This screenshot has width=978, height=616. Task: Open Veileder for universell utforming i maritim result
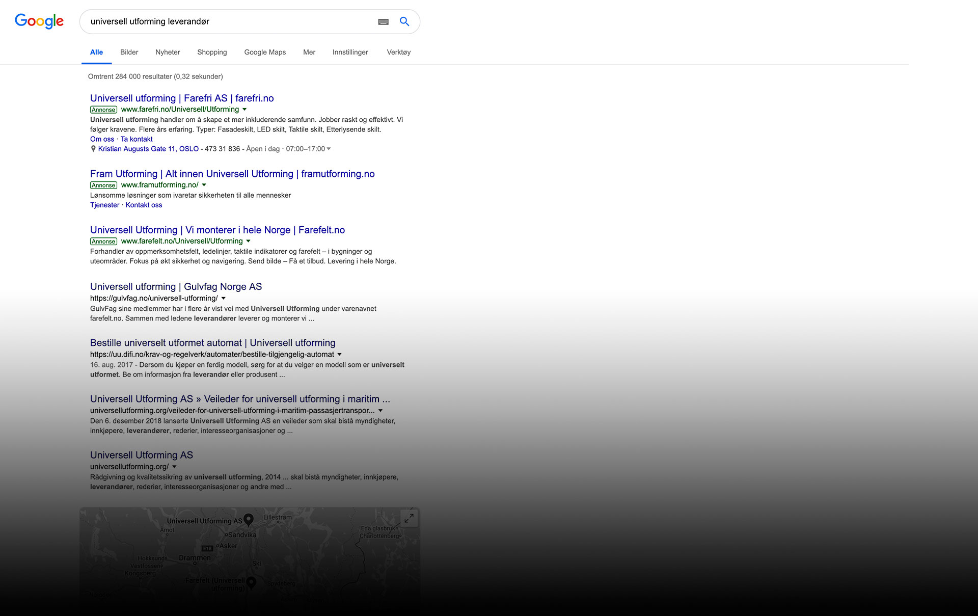tap(240, 399)
